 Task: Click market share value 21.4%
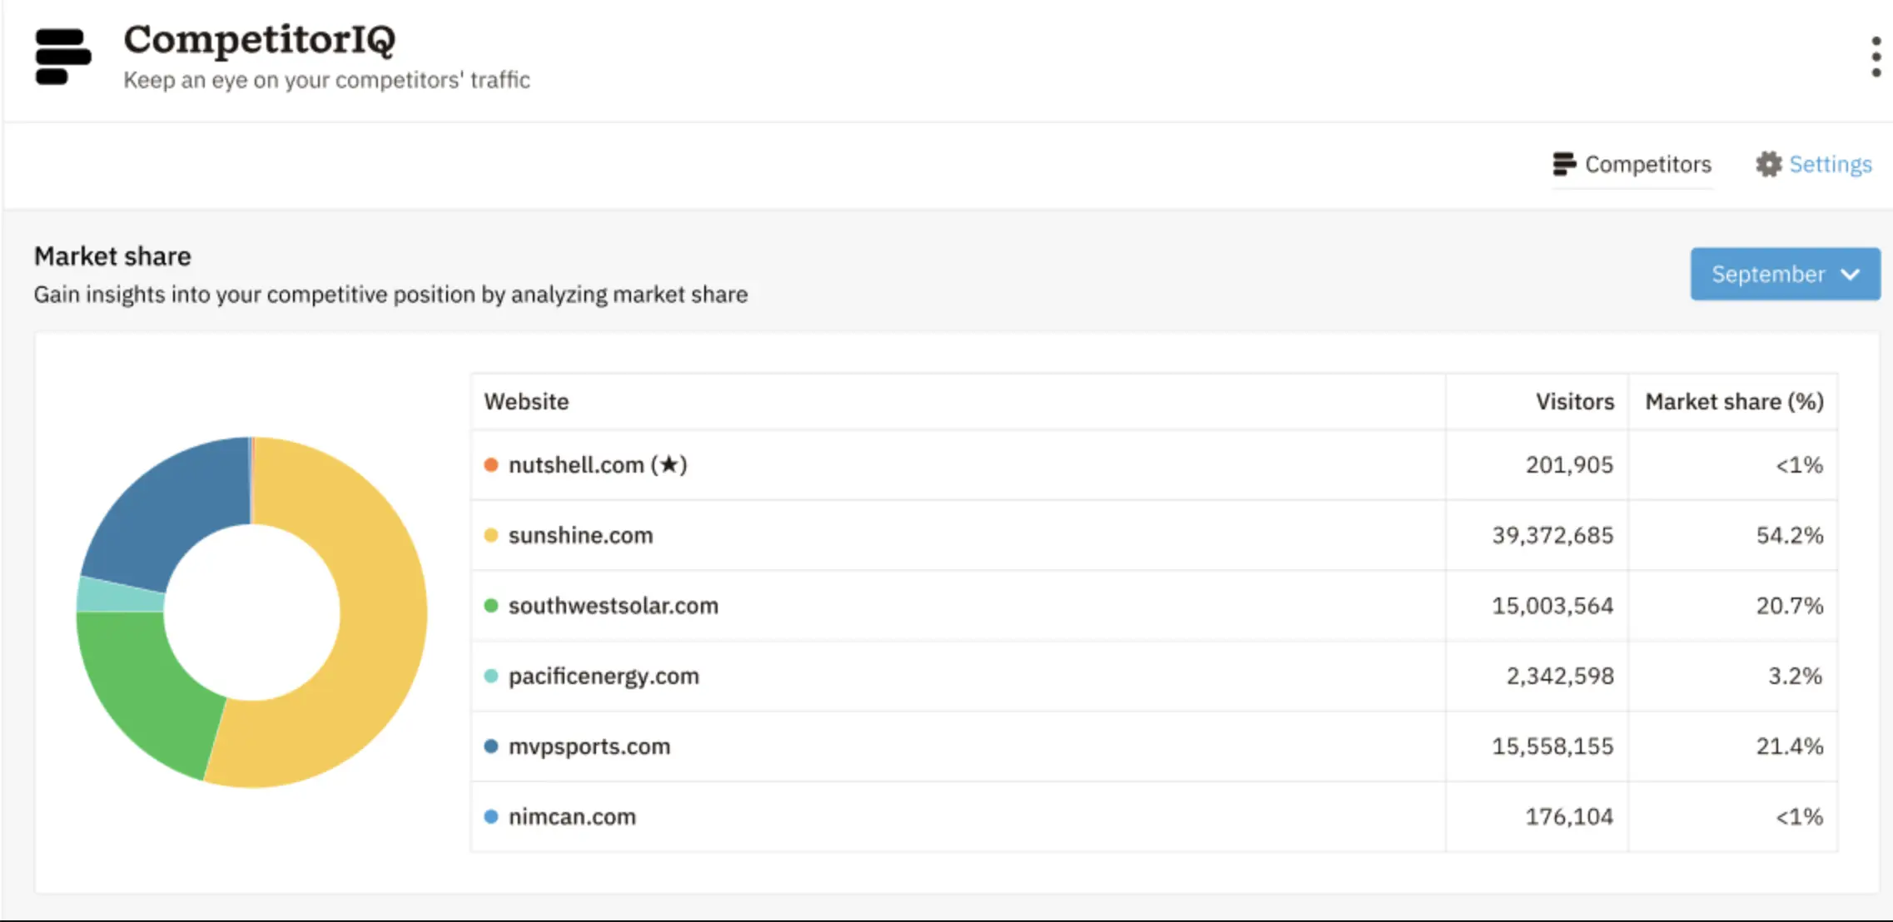1790,746
